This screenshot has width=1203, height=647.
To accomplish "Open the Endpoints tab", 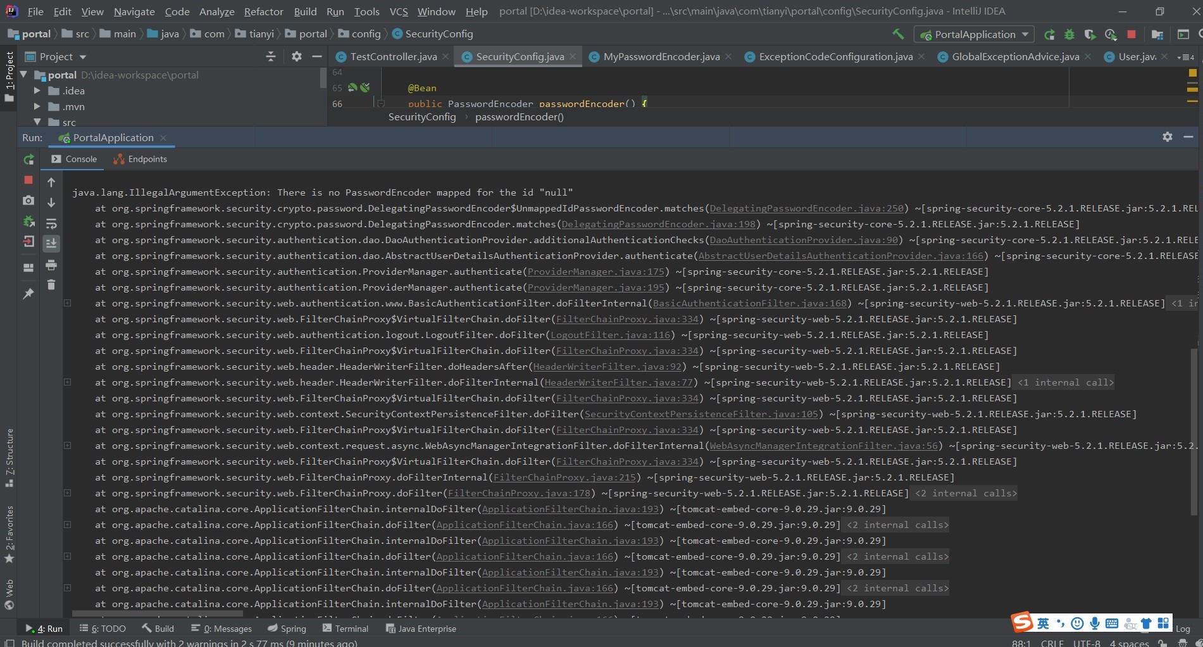I will [140, 159].
